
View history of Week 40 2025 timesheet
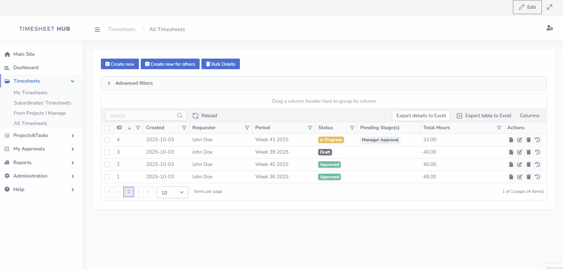click(537, 165)
